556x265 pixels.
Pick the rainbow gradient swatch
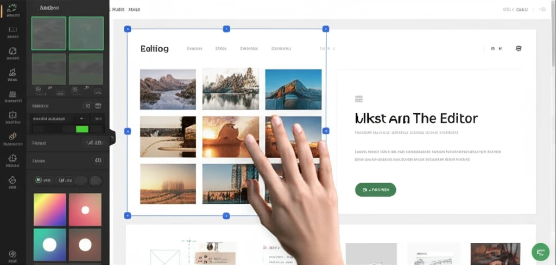[x=50, y=209]
